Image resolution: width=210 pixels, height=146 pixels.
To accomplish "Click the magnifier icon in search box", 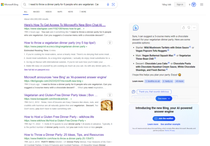I will [25, 5].
